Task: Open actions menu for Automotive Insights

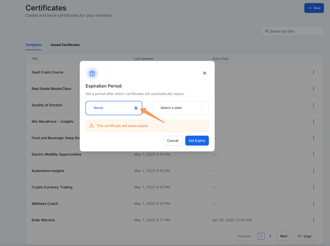Action: coord(314,171)
